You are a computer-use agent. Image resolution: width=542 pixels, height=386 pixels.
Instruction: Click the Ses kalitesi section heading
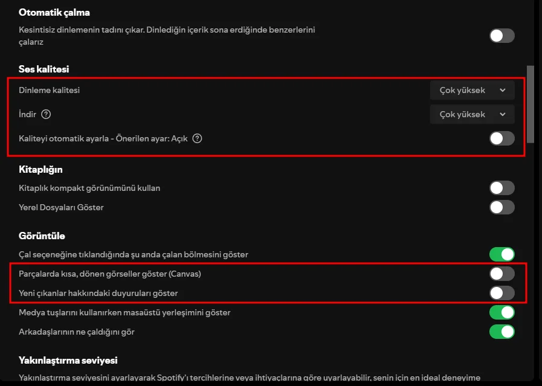[x=44, y=69]
